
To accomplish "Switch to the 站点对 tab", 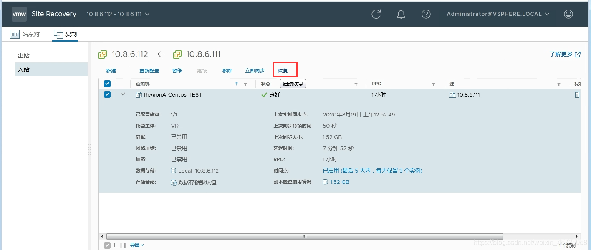I will point(25,34).
